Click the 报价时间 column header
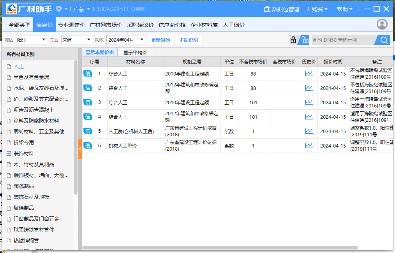 click(333, 61)
